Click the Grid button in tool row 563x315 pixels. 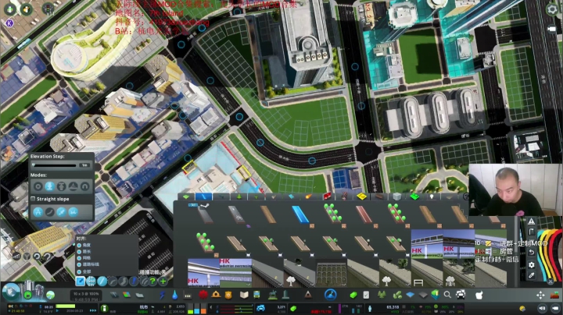coord(91,281)
